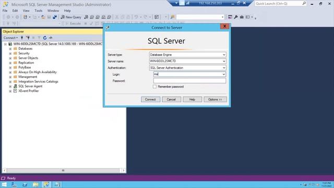The width and height of the screenshot is (334, 188).
Task: Click the Quick Launch search magnifier icon
Action: pyautogui.click(x=304, y=4)
